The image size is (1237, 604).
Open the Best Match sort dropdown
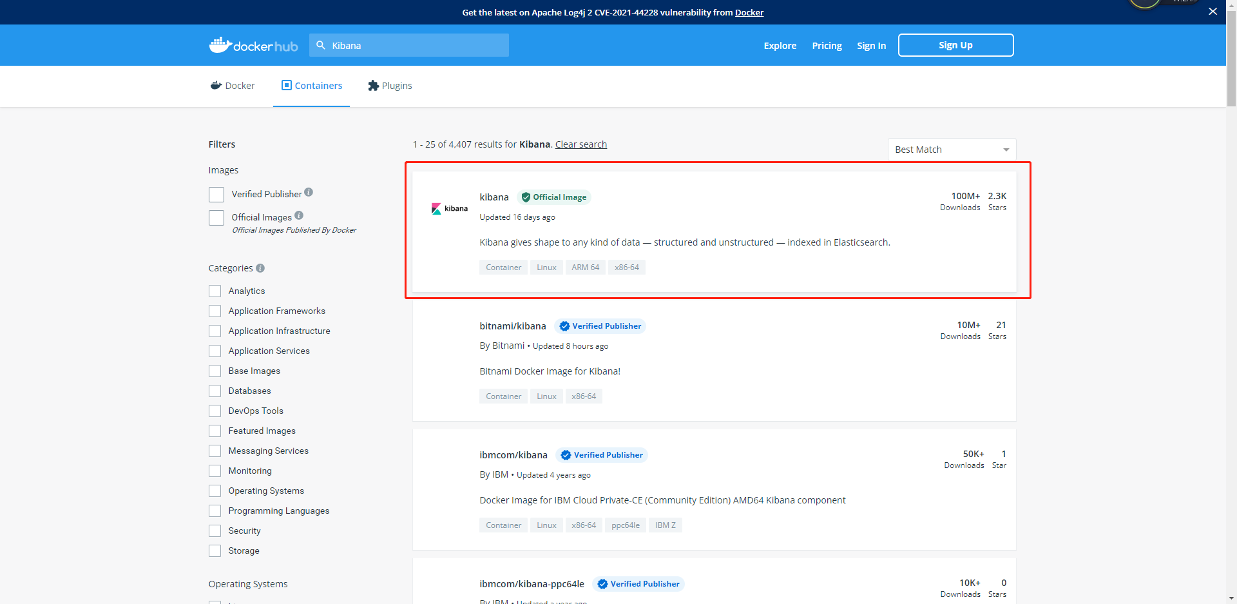point(952,150)
